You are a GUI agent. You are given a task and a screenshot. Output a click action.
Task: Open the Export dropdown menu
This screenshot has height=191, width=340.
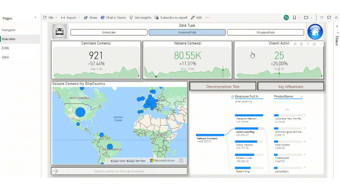[71, 18]
